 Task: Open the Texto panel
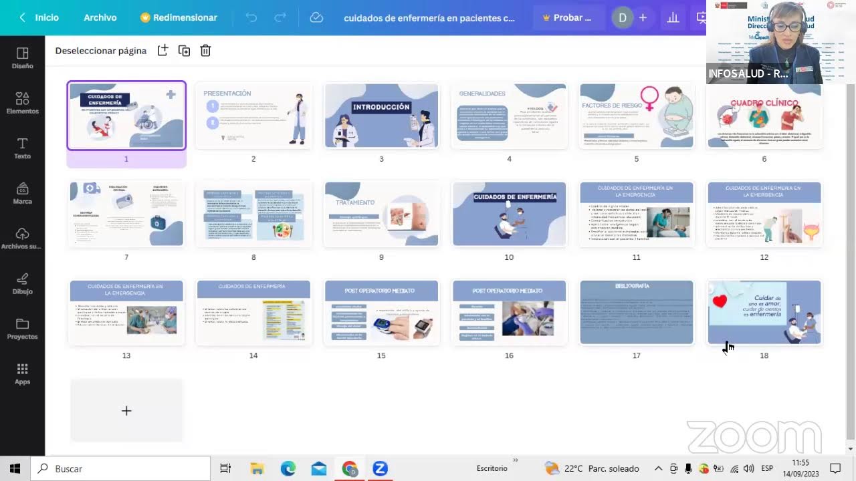tap(22, 148)
